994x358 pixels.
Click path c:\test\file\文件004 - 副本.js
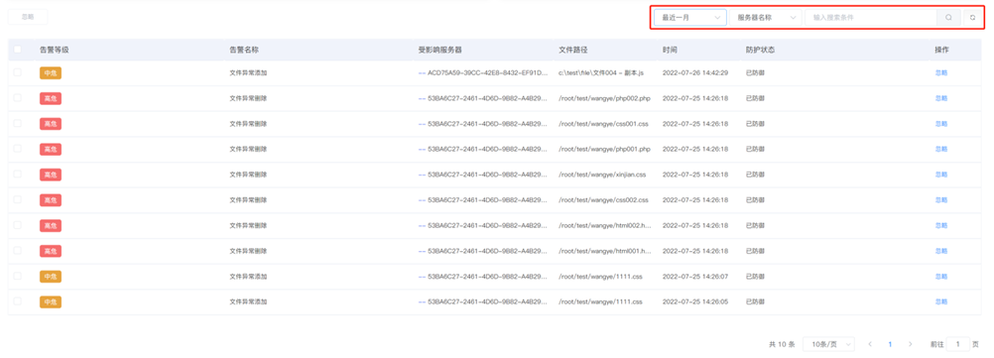click(x=601, y=72)
